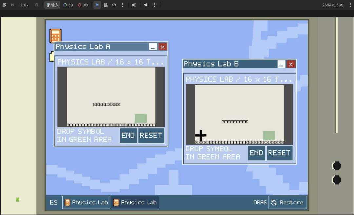Minimize the Physics Lab B window
The width and height of the screenshot is (354, 215).
(x=281, y=64)
